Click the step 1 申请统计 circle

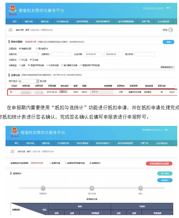43,188
